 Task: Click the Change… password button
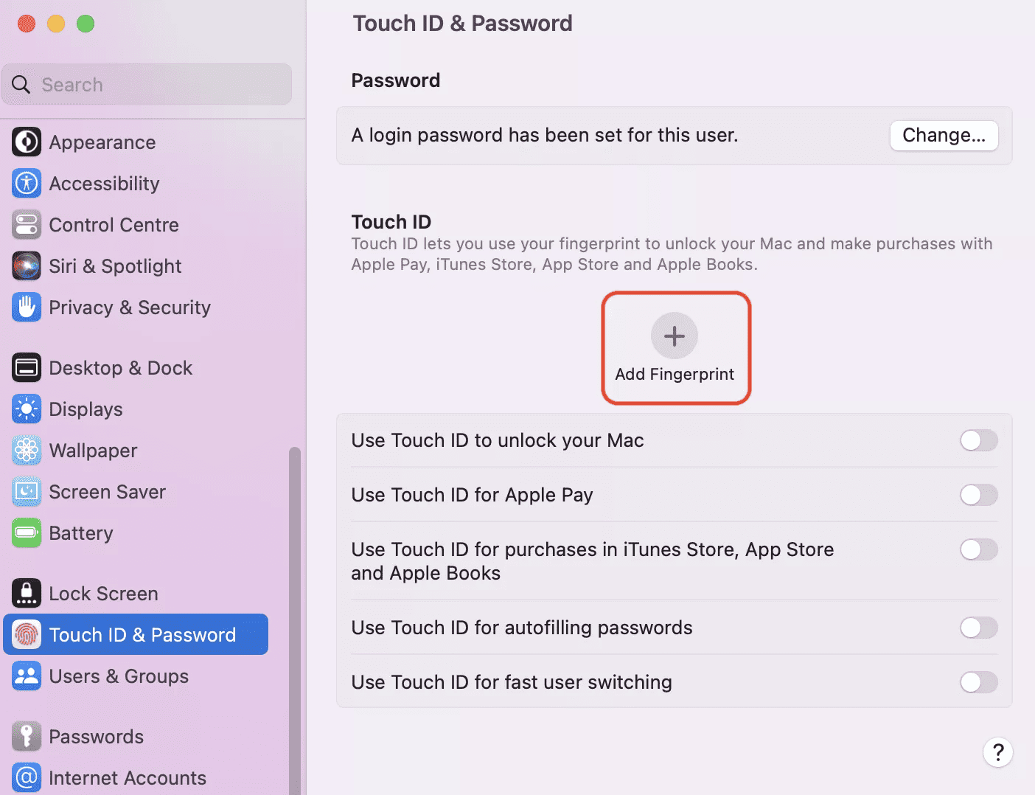pyautogui.click(x=944, y=136)
